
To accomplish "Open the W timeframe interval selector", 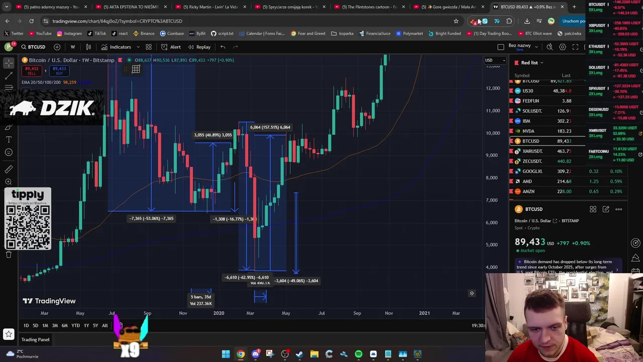I will (x=73, y=47).
